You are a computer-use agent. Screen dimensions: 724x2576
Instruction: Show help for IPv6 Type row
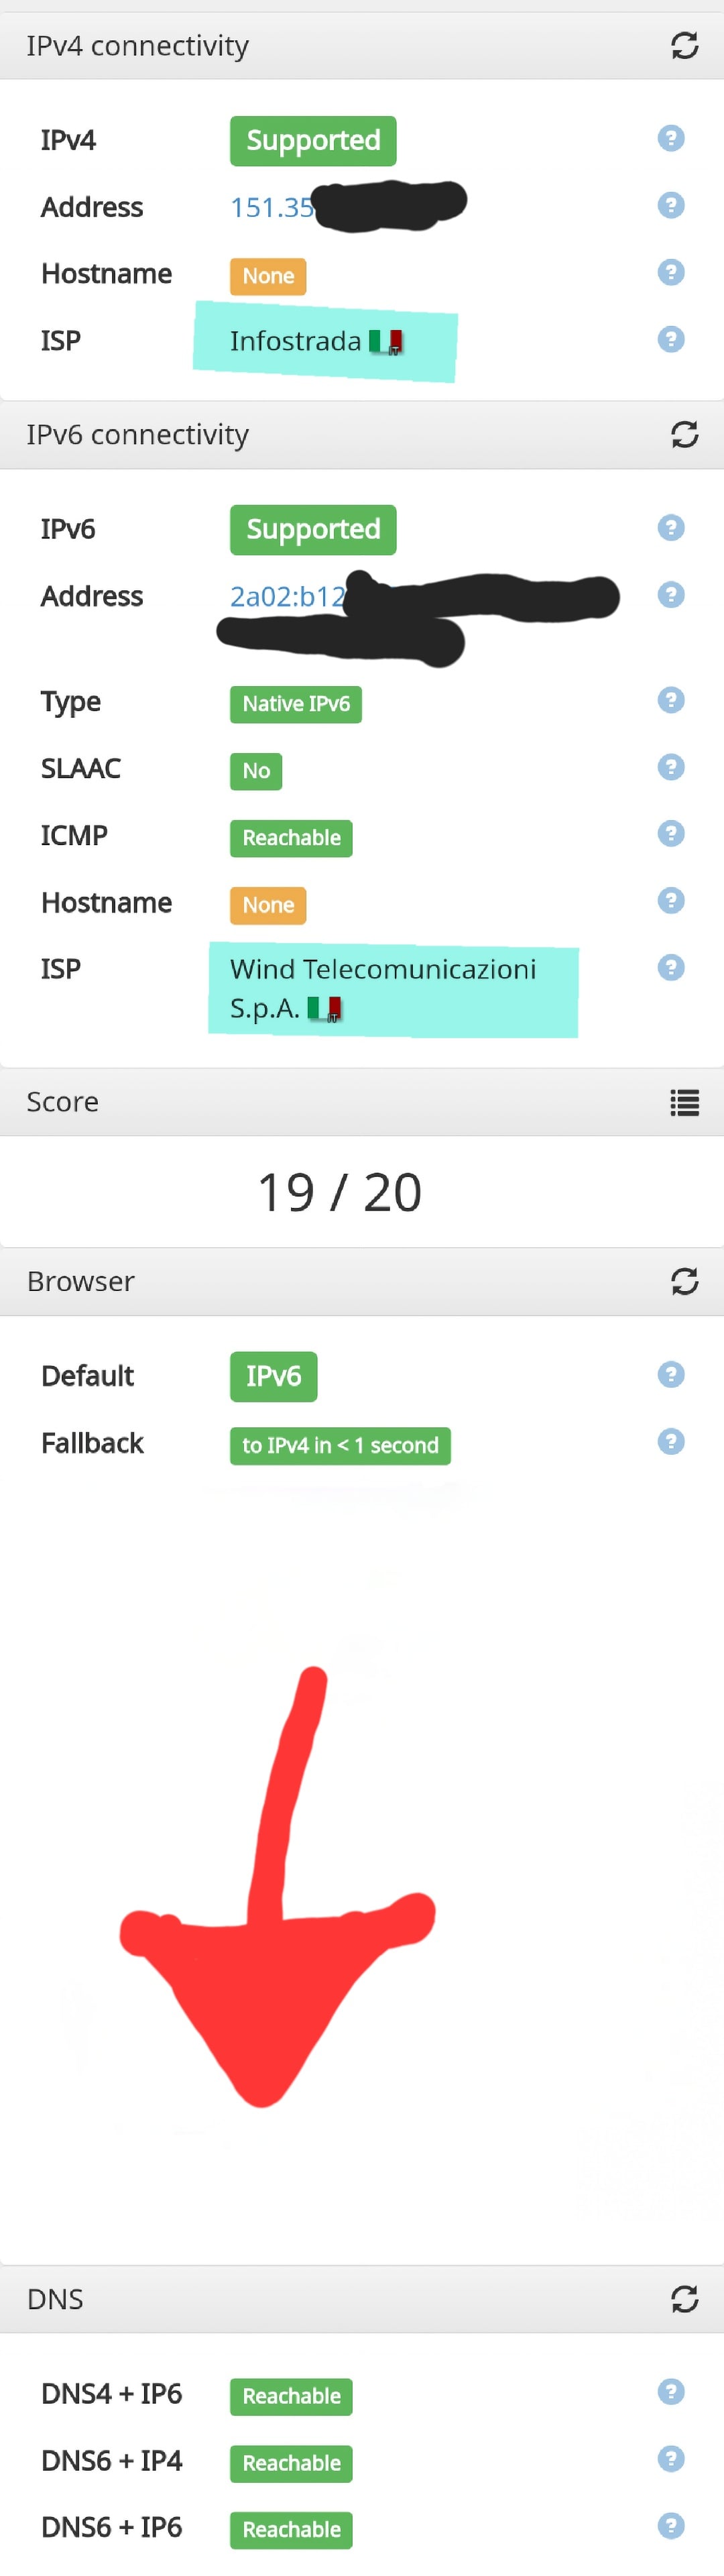(671, 700)
